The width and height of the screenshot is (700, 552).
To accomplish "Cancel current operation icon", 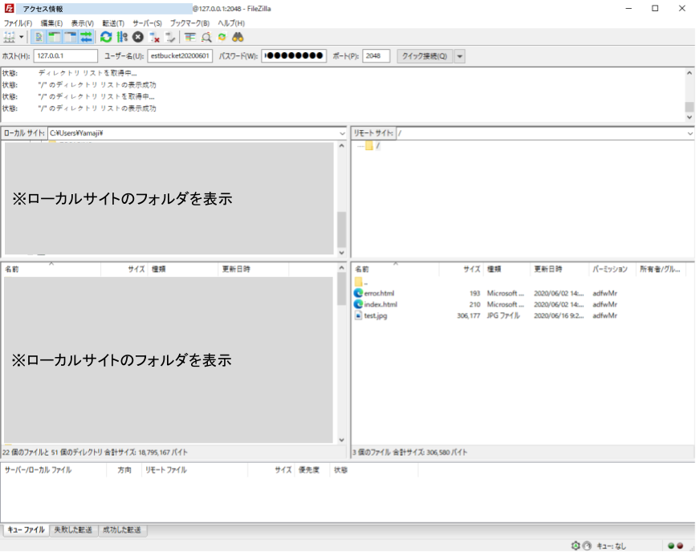I will pyautogui.click(x=138, y=37).
